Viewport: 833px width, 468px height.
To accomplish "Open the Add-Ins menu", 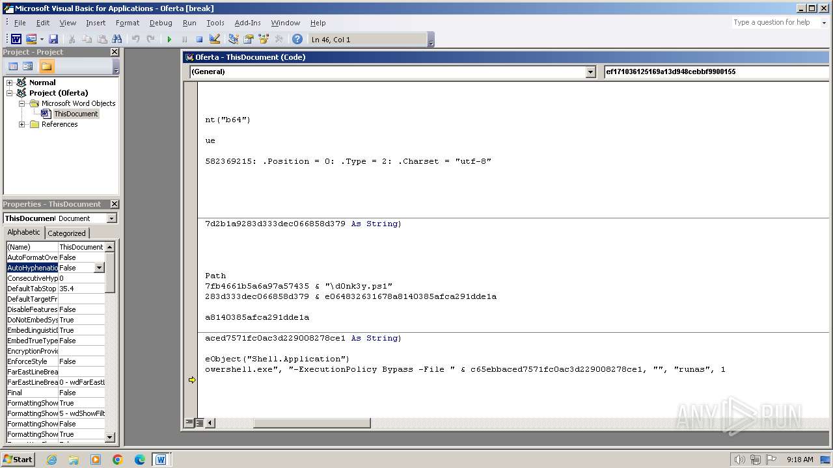I will (x=247, y=23).
